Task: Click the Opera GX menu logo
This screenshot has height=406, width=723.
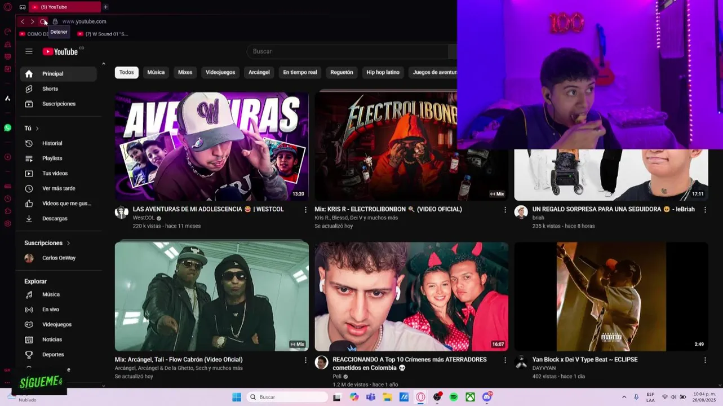Action: coord(7,7)
